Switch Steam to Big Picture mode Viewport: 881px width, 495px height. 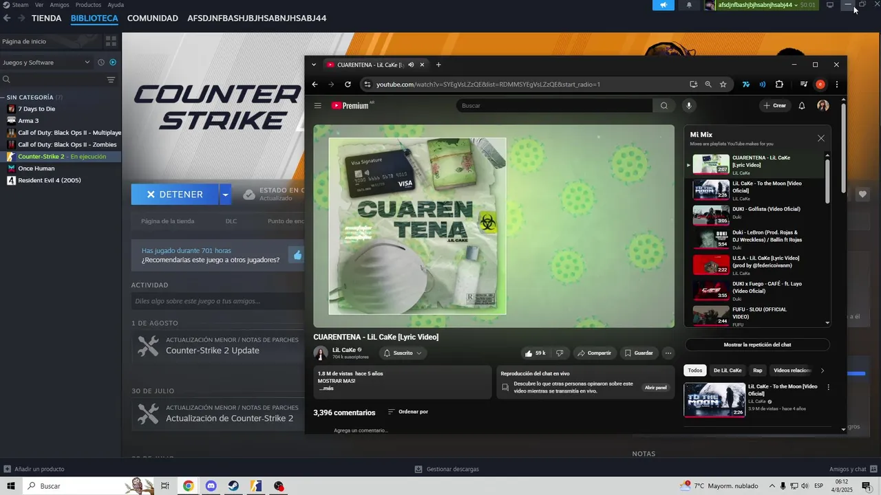pos(830,5)
